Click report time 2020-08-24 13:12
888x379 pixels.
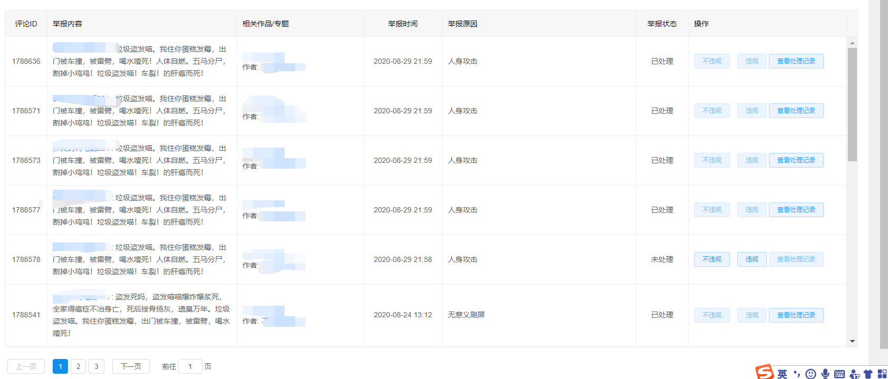403,315
